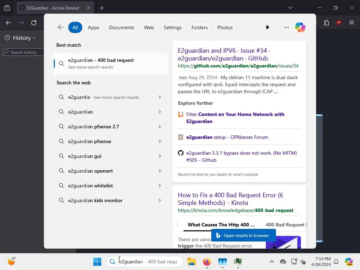Expand the e2guardian gui suggestion arrow
Screen dimensions: 360x270
click(160, 156)
